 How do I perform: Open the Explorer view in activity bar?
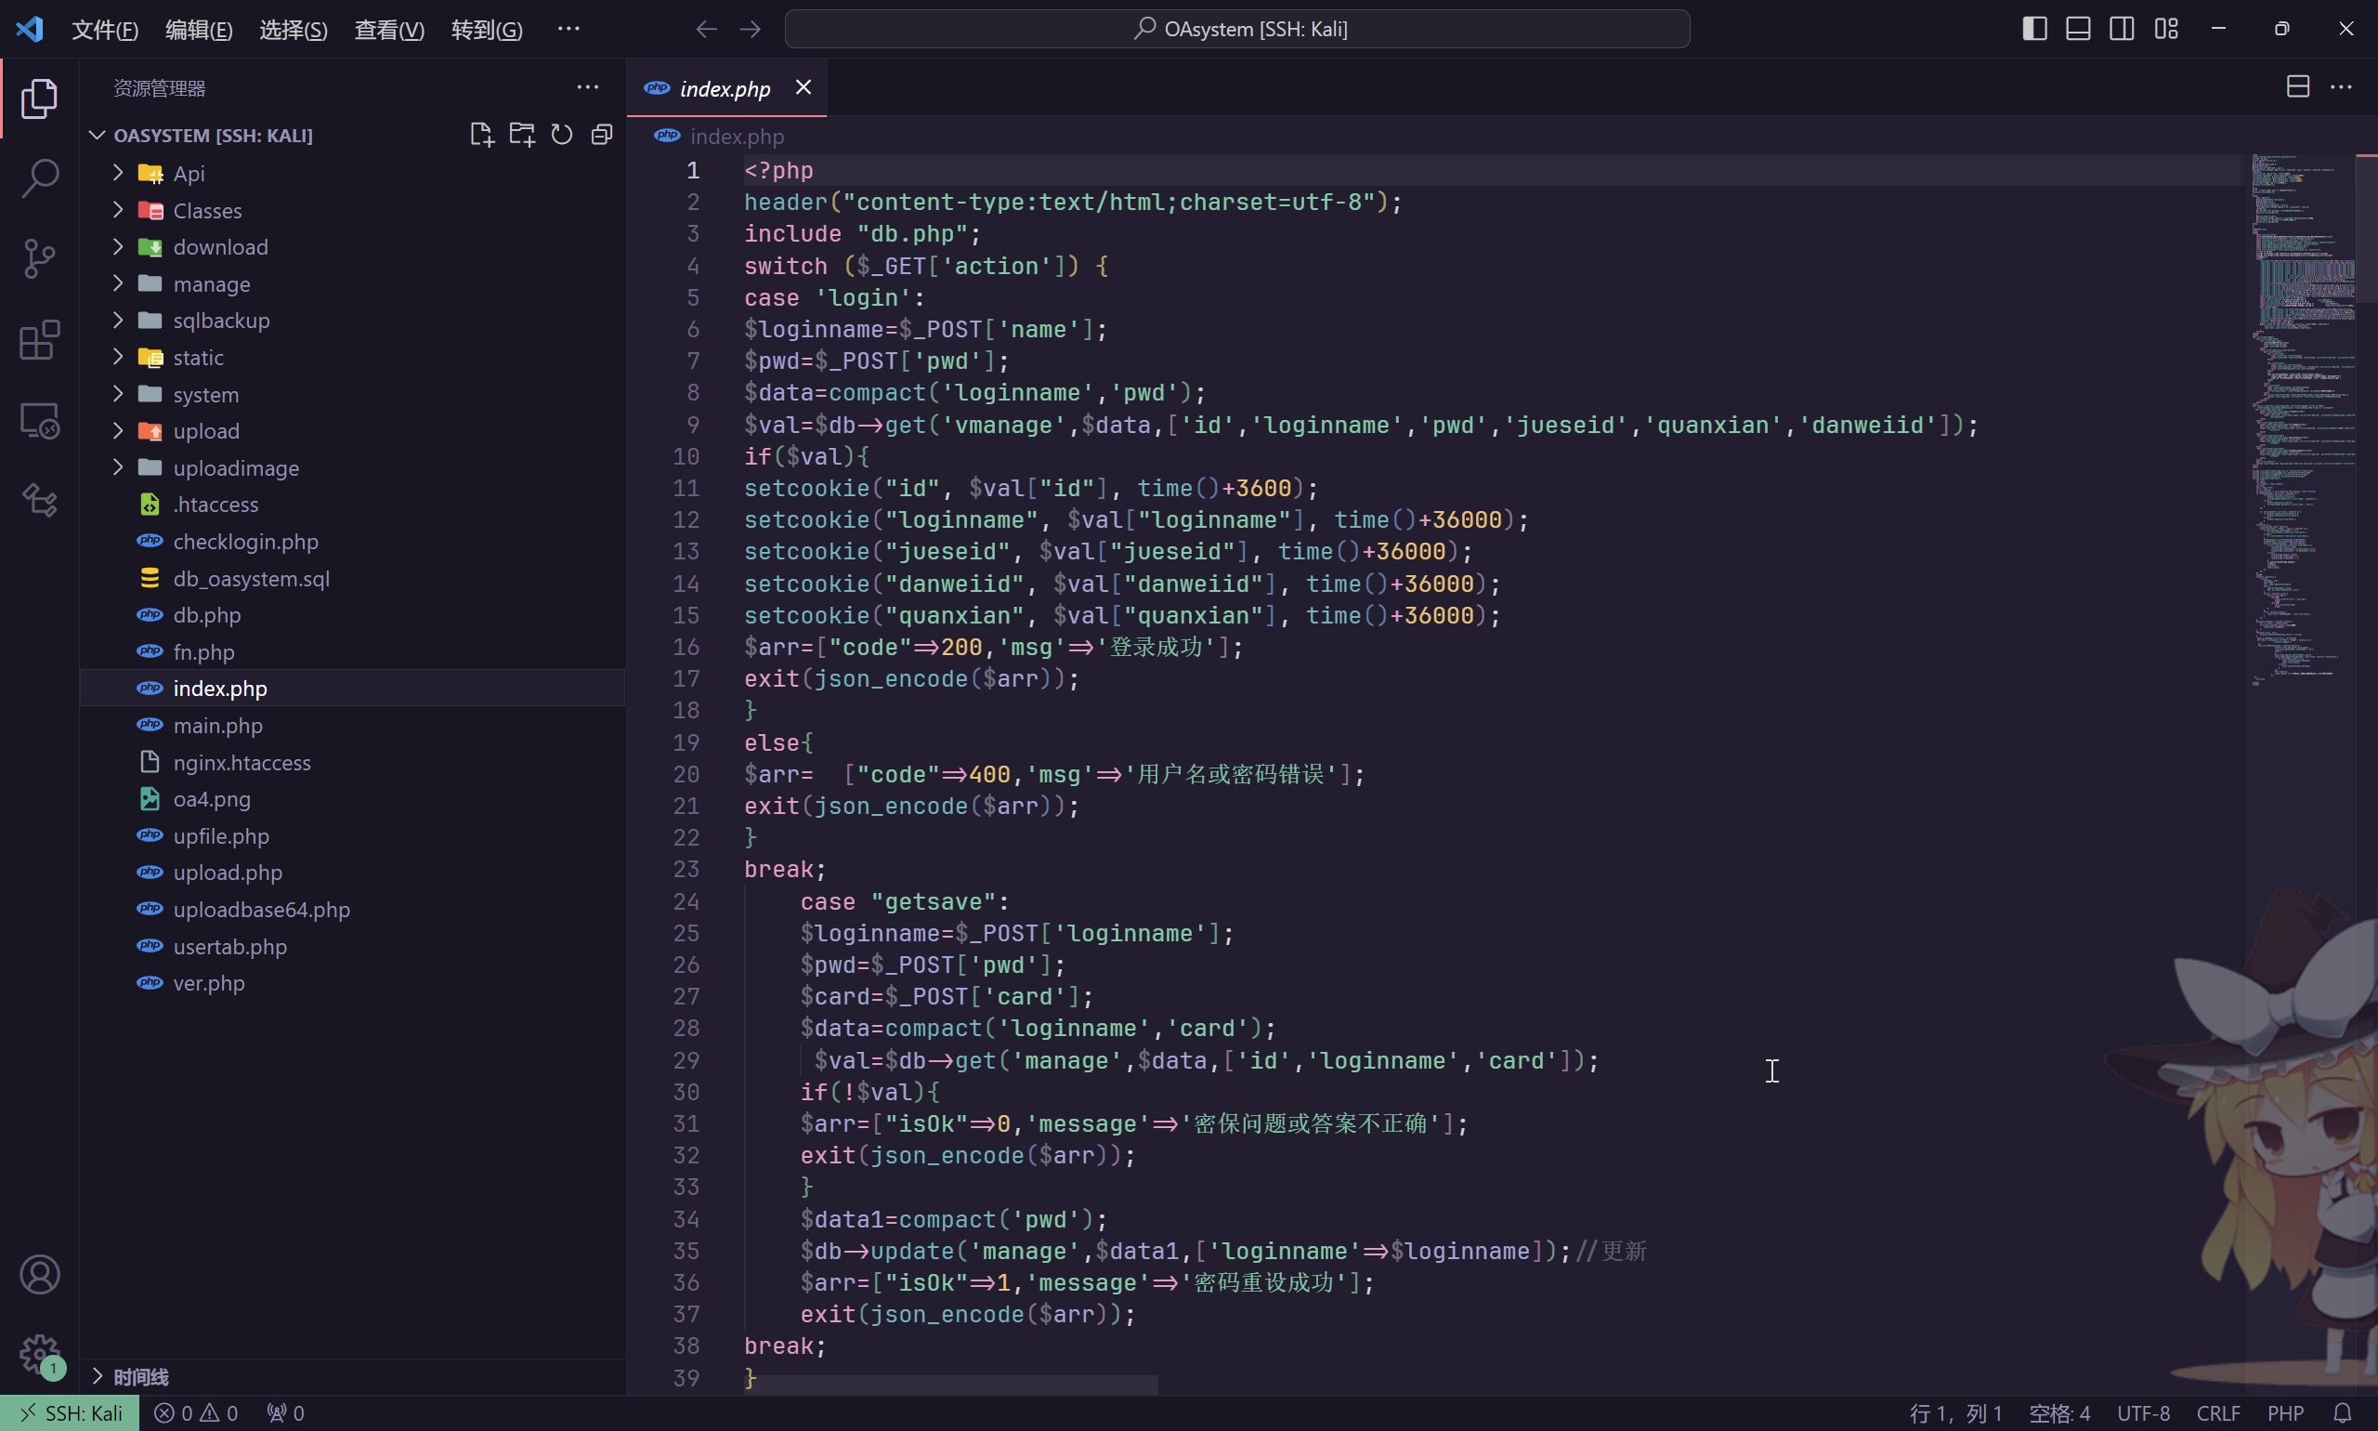point(40,98)
